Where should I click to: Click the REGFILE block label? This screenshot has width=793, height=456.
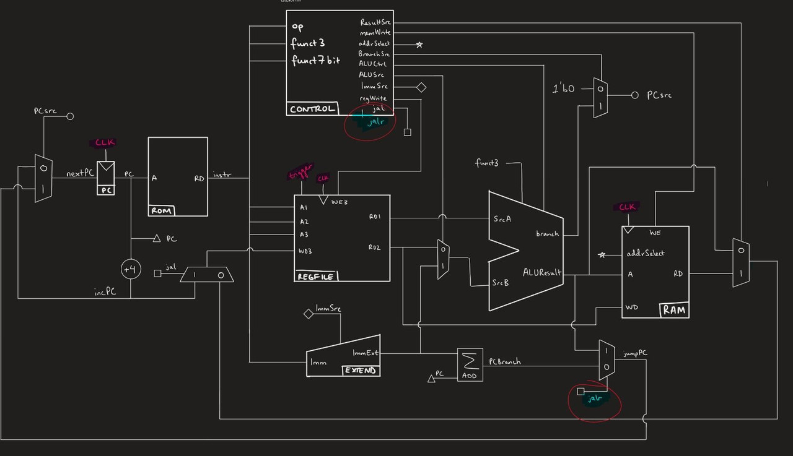coord(317,277)
